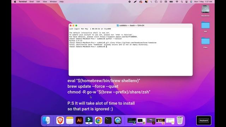Screen dimensions: 226x127
Task: Click the Terminal window title text
Action: [132, 25]
